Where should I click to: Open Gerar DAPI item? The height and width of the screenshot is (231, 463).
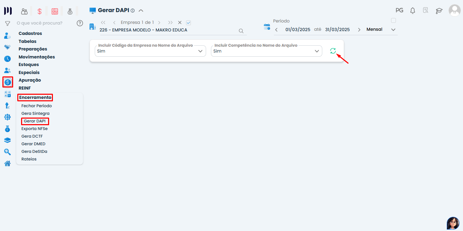(x=35, y=121)
